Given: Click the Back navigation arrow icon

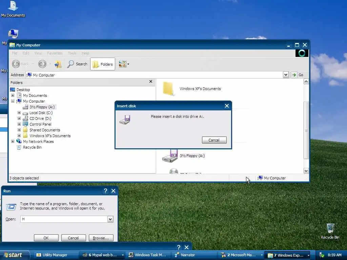Looking at the screenshot, I should click(16, 64).
